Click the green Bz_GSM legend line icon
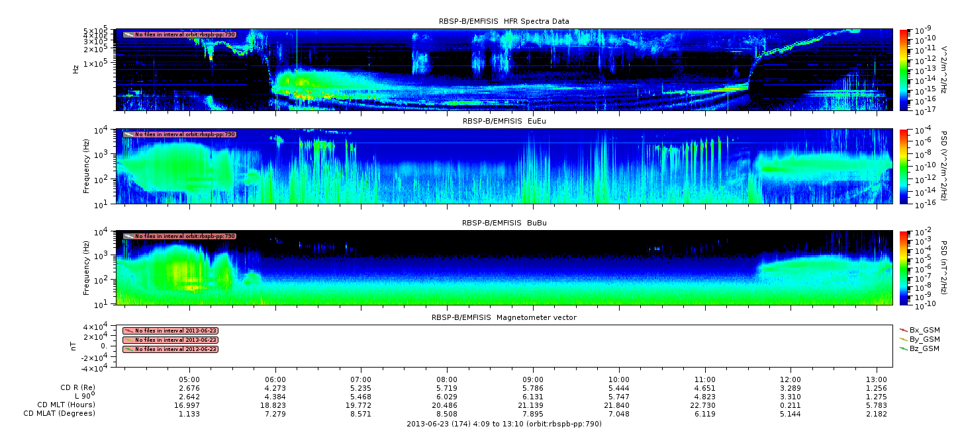The image size is (958, 435). [x=904, y=348]
